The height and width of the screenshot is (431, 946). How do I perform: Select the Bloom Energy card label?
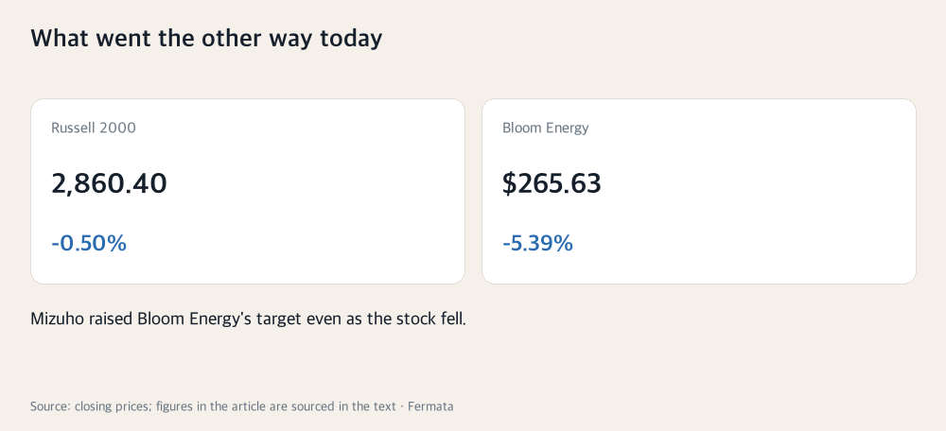(546, 128)
